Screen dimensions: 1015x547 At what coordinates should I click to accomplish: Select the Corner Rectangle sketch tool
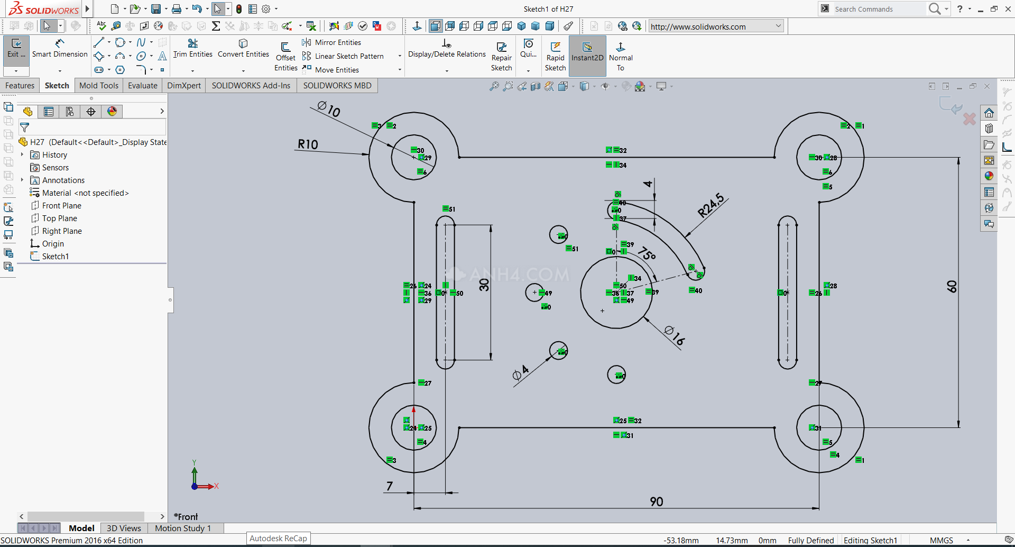(99, 56)
